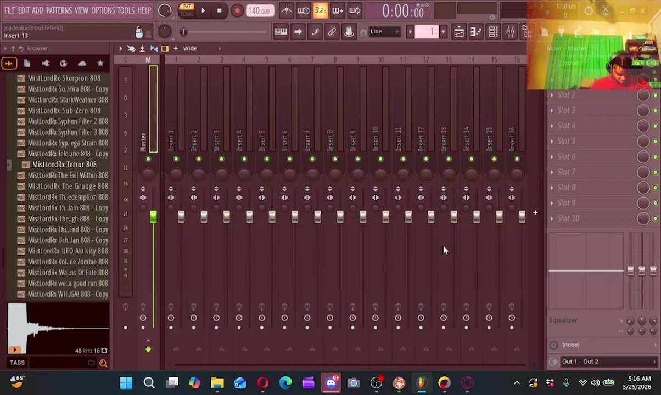Open the TOOLS menu
This screenshot has width=661, height=395.
[126, 10]
